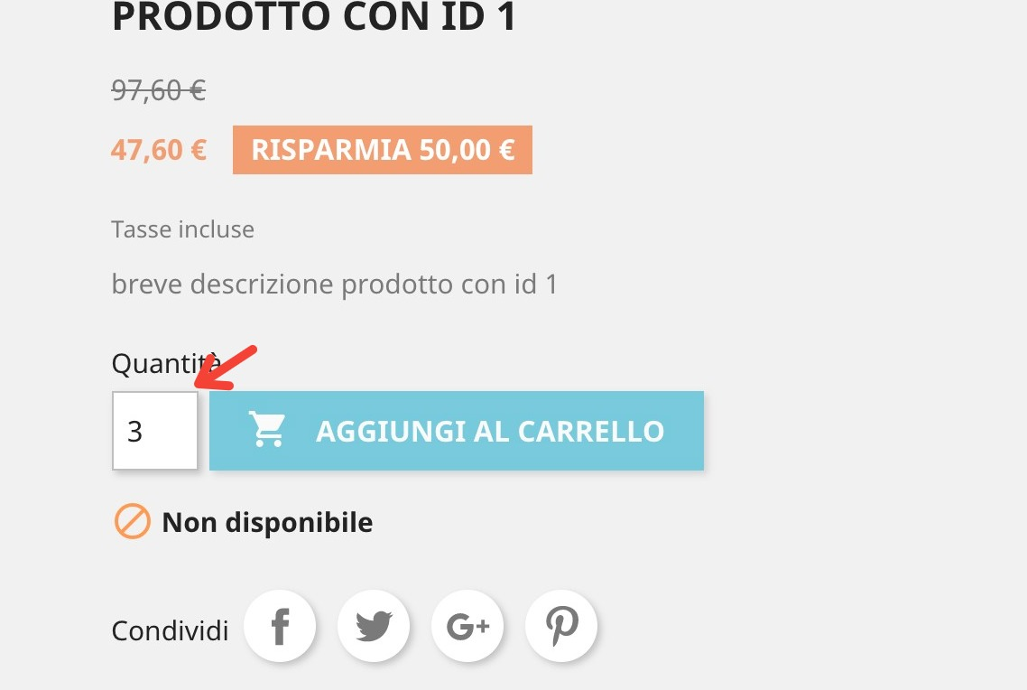Share the product on Facebook
This screenshot has width=1027, height=690.
click(x=280, y=626)
